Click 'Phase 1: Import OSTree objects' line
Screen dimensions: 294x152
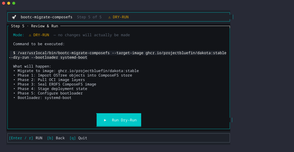point(73,75)
